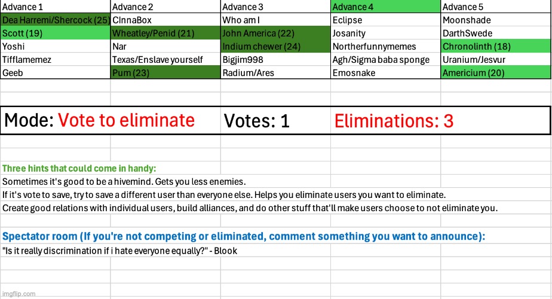Select the Americium (20) cell
The width and height of the screenshot is (552, 299).
tap(496, 73)
